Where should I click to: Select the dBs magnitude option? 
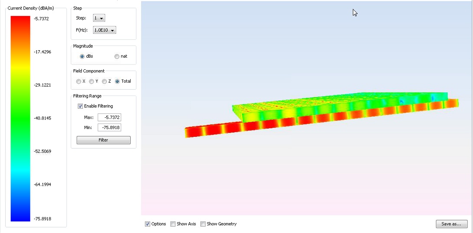tap(82, 56)
